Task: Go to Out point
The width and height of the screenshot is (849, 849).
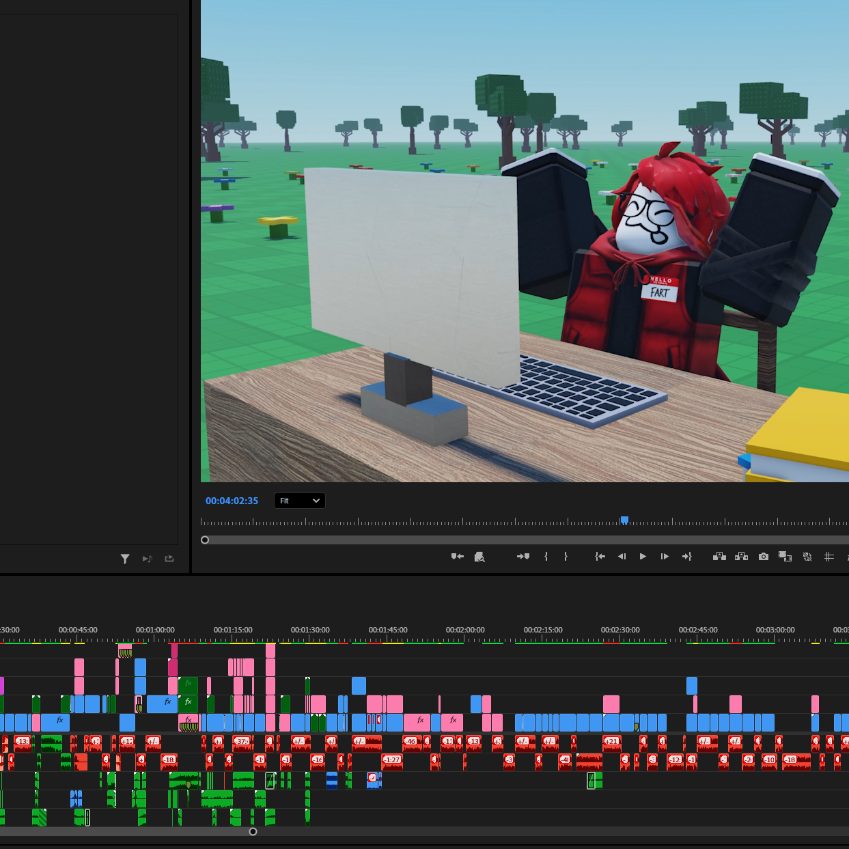Action: coord(687,557)
